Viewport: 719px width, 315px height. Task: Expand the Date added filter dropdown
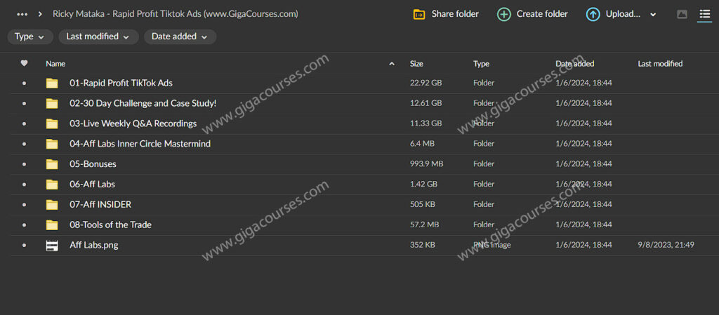pyautogui.click(x=180, y=36)
